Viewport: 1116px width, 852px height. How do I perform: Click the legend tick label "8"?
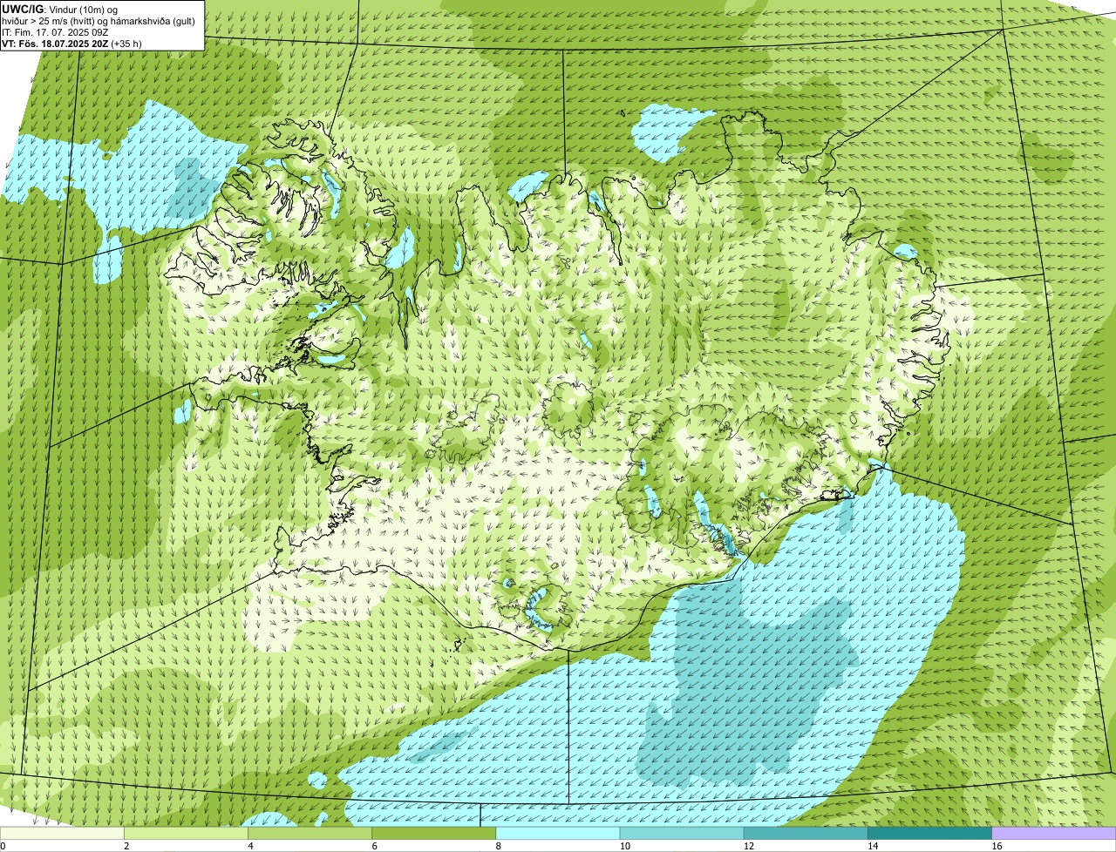pyautogui.click(x=499, y=846)
